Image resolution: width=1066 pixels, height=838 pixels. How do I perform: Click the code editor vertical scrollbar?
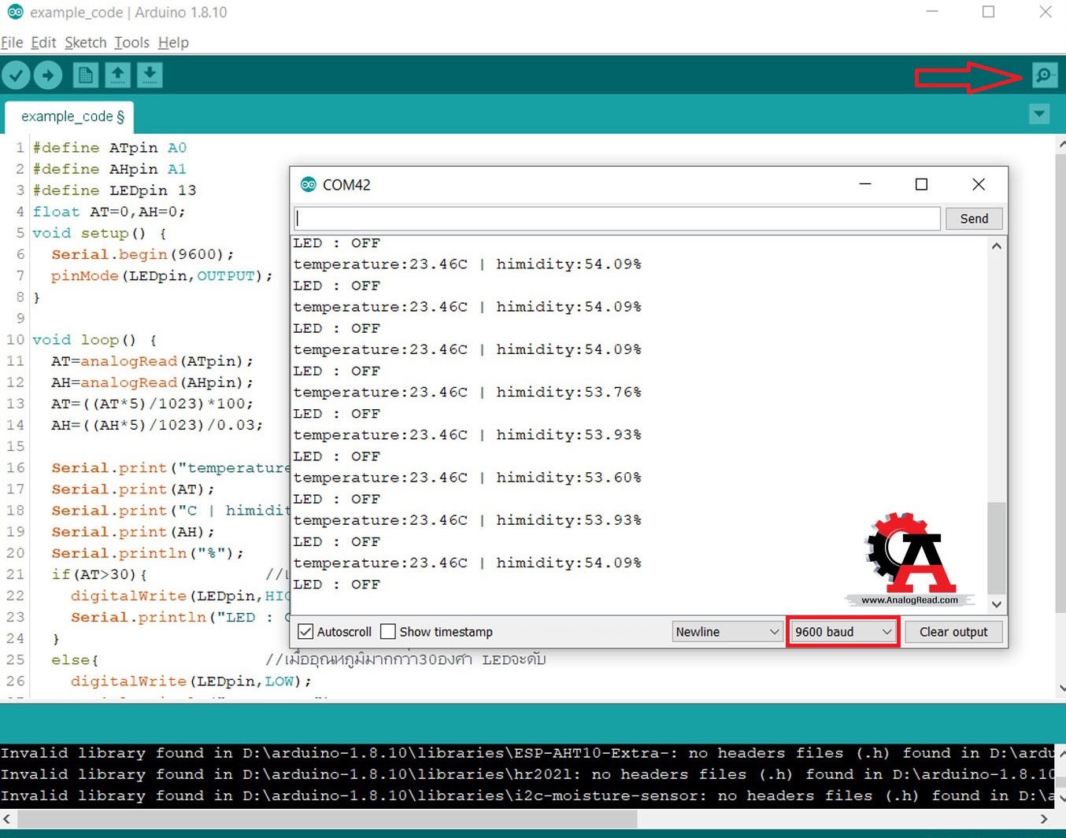tap(1060, 383)
